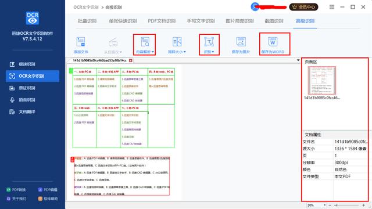Click the 保存为WORD save icon
Viewport: 372px width, 209px height.
tap(273, 42)
